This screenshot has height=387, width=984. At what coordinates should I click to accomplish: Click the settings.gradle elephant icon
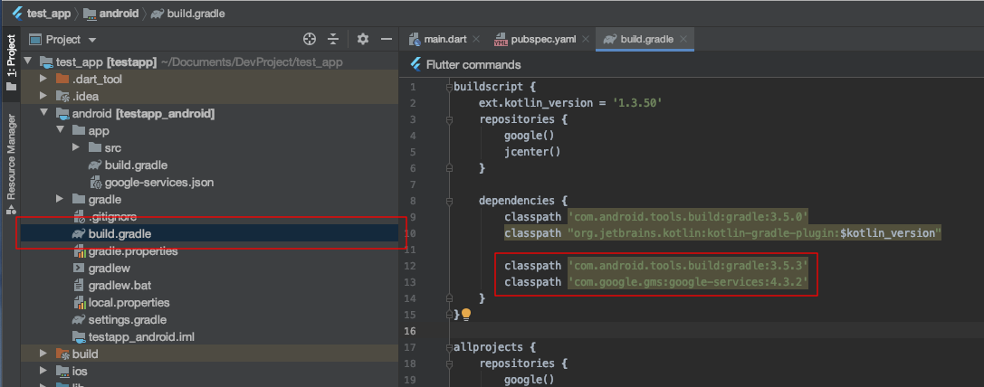79,320
